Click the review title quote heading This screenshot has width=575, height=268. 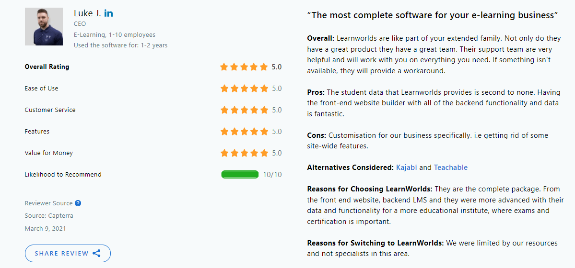433,15
